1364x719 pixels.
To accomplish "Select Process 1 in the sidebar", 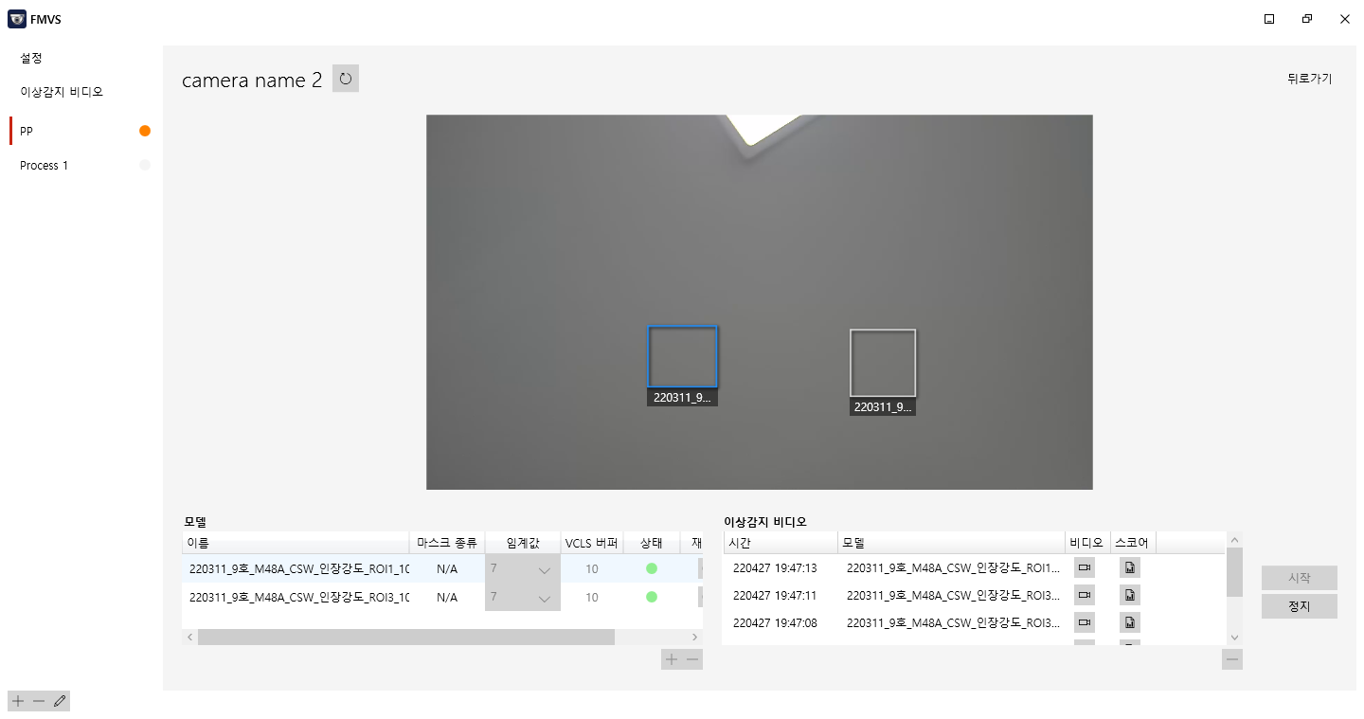I will tap(45, 166).
